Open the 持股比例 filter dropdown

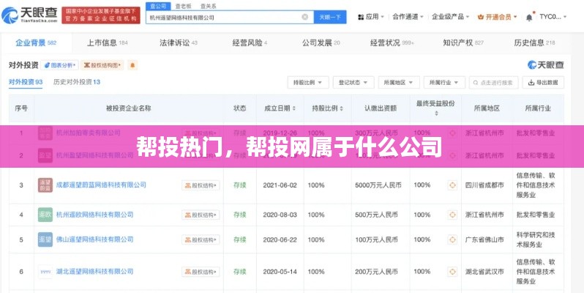pos(306,83)
